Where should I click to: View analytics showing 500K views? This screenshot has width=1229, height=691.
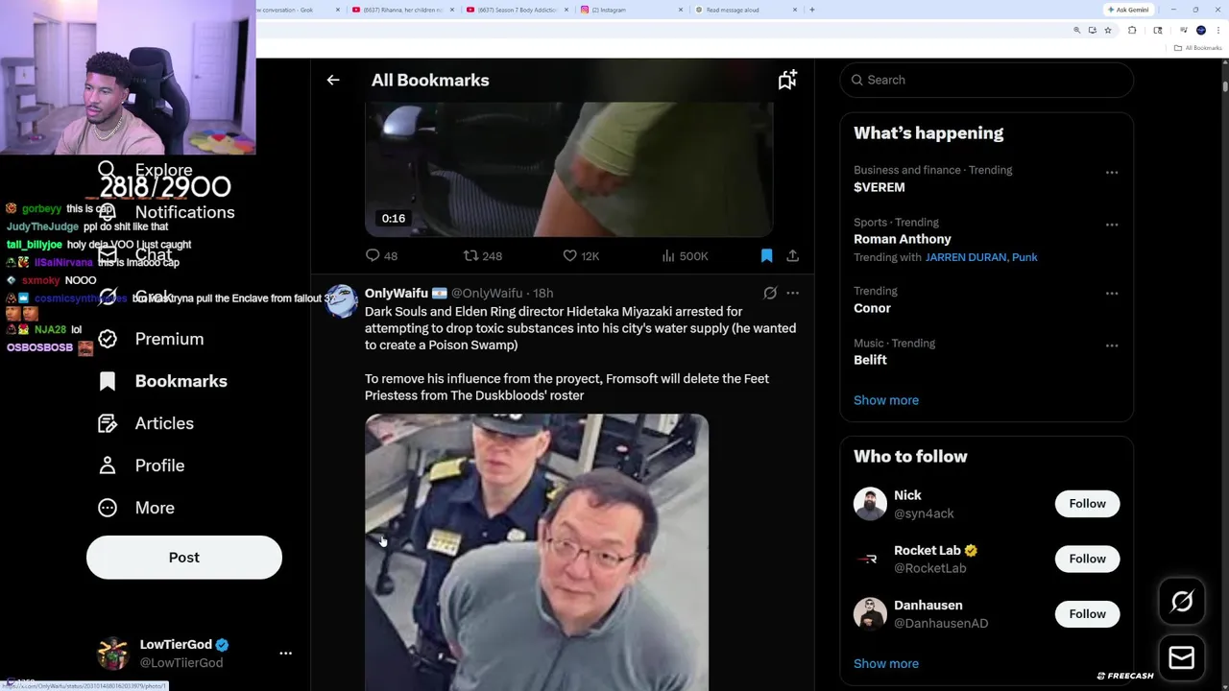[x=685, y=256]
